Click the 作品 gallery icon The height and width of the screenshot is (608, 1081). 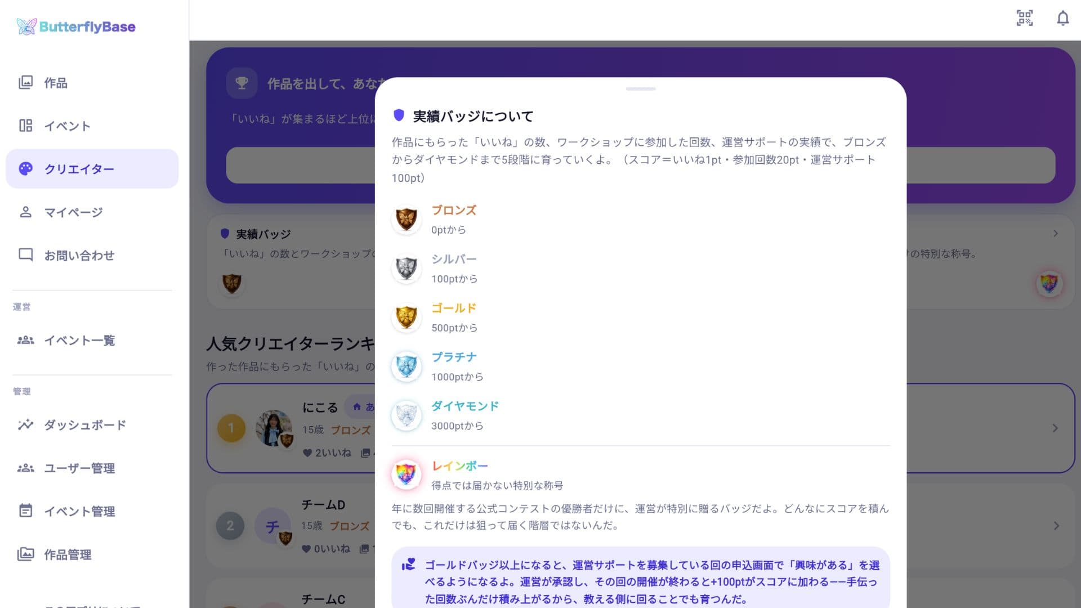click(x=25, y=83)
